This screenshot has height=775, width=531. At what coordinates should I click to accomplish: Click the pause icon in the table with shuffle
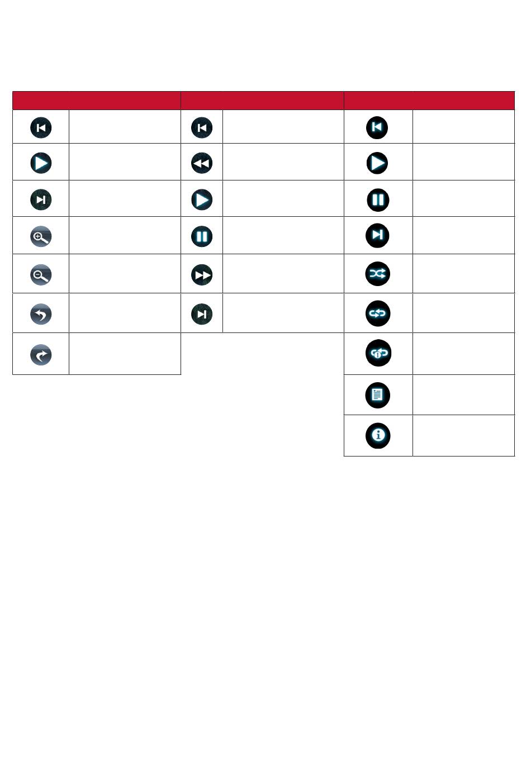pyautogui.click(x=378, y=199)
